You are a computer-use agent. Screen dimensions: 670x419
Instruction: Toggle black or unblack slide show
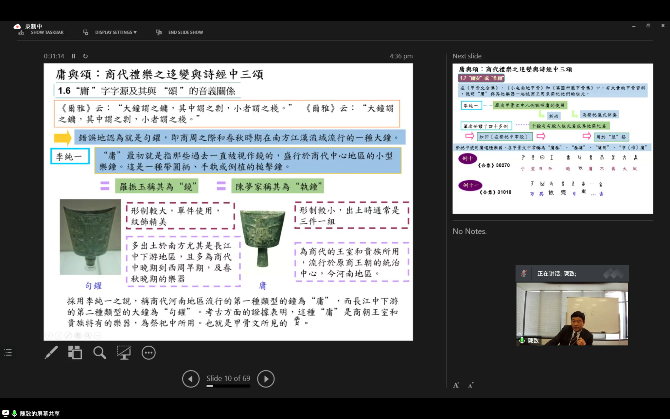124,353
